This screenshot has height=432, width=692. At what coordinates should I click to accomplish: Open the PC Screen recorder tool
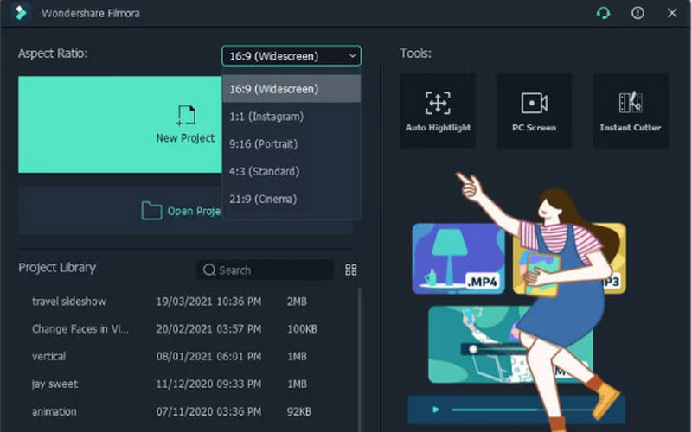[x=534, y=104]
